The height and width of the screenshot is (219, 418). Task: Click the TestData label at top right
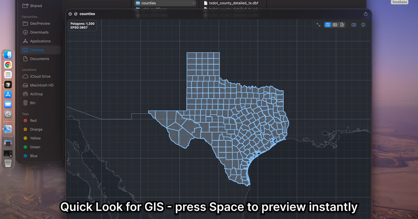[x=399, y=2]
